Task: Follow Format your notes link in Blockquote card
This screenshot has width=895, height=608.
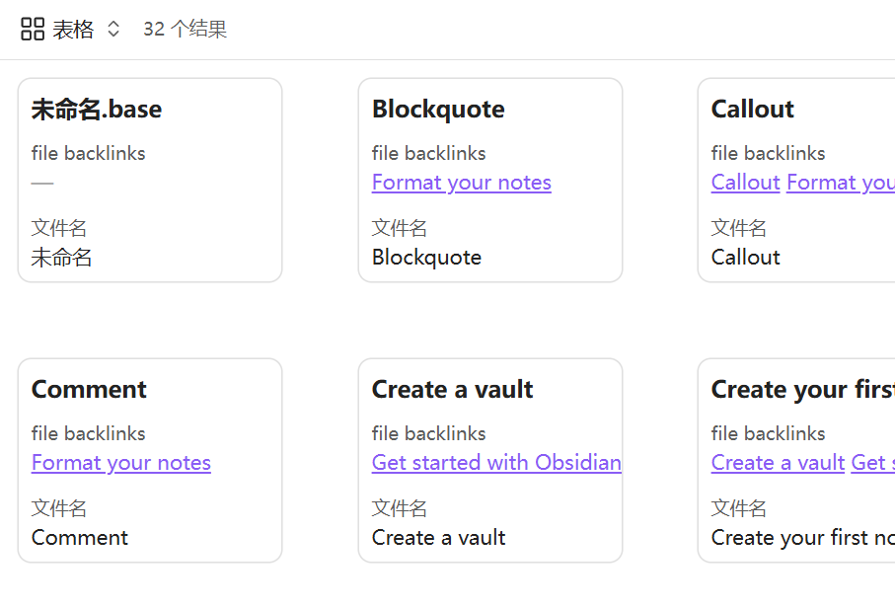Action: pyautogui.click(x=461, y=183)
